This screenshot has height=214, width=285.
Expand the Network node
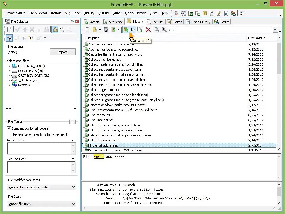(9, 85)
